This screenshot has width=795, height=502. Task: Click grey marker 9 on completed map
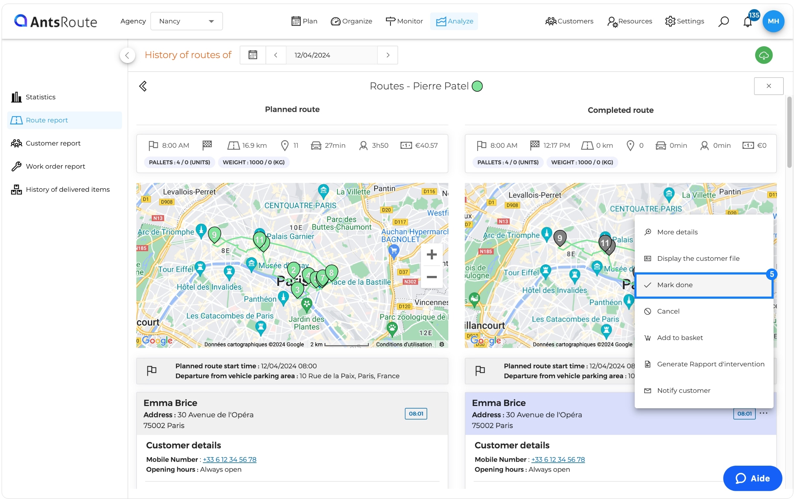(560, 238)
